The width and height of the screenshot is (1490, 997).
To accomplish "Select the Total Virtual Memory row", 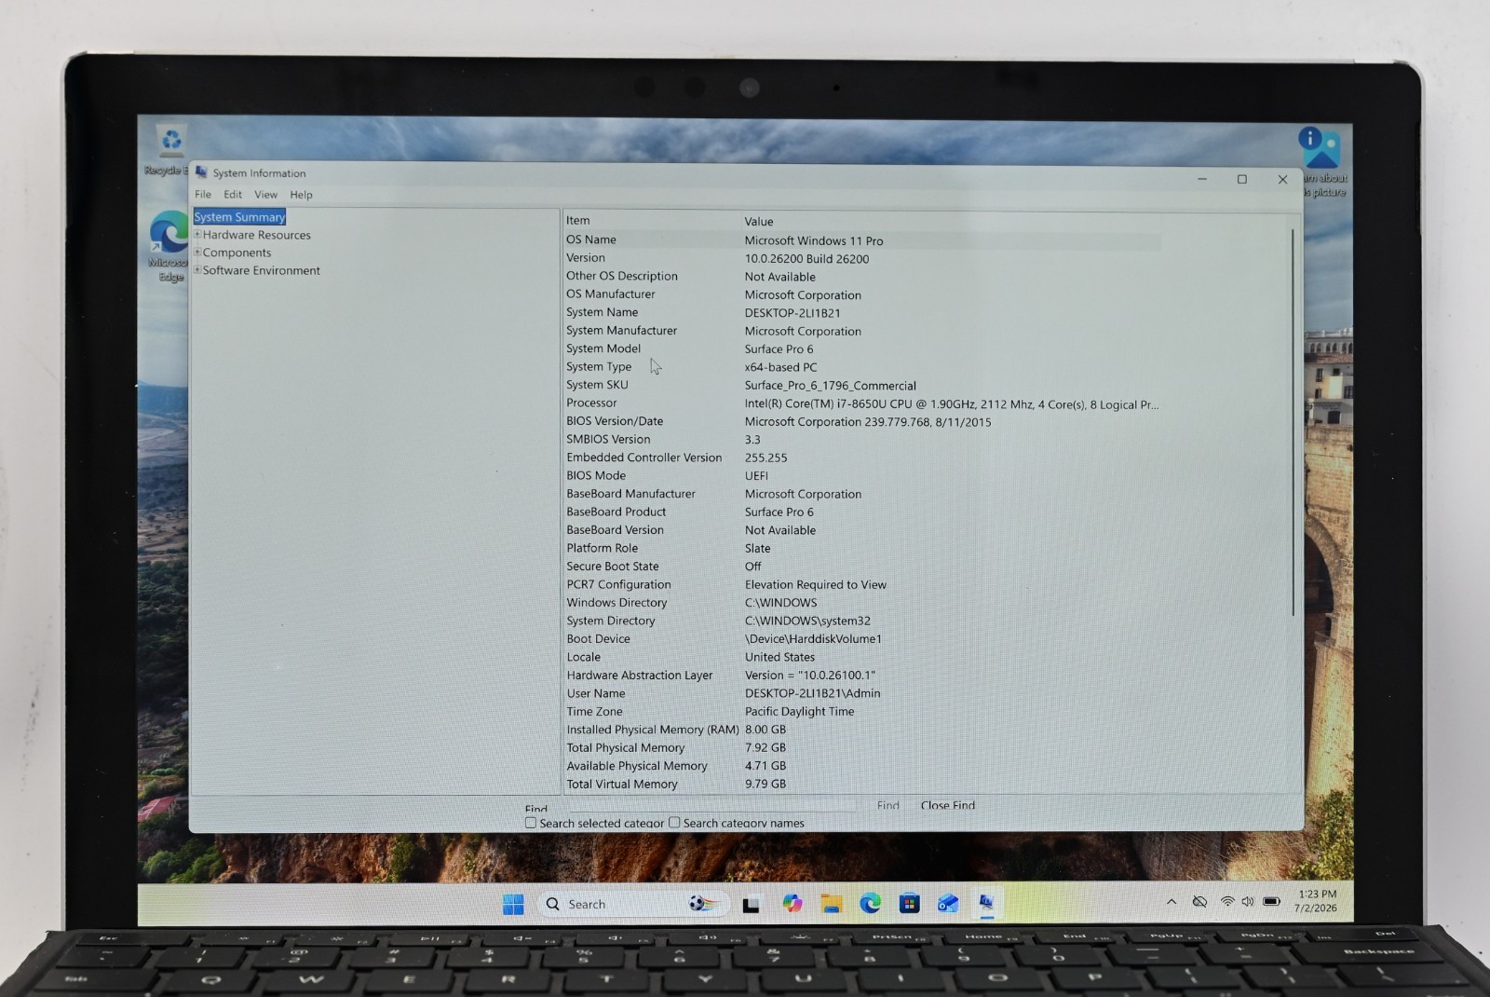I will pyautogui.click(x=862, y=785).
